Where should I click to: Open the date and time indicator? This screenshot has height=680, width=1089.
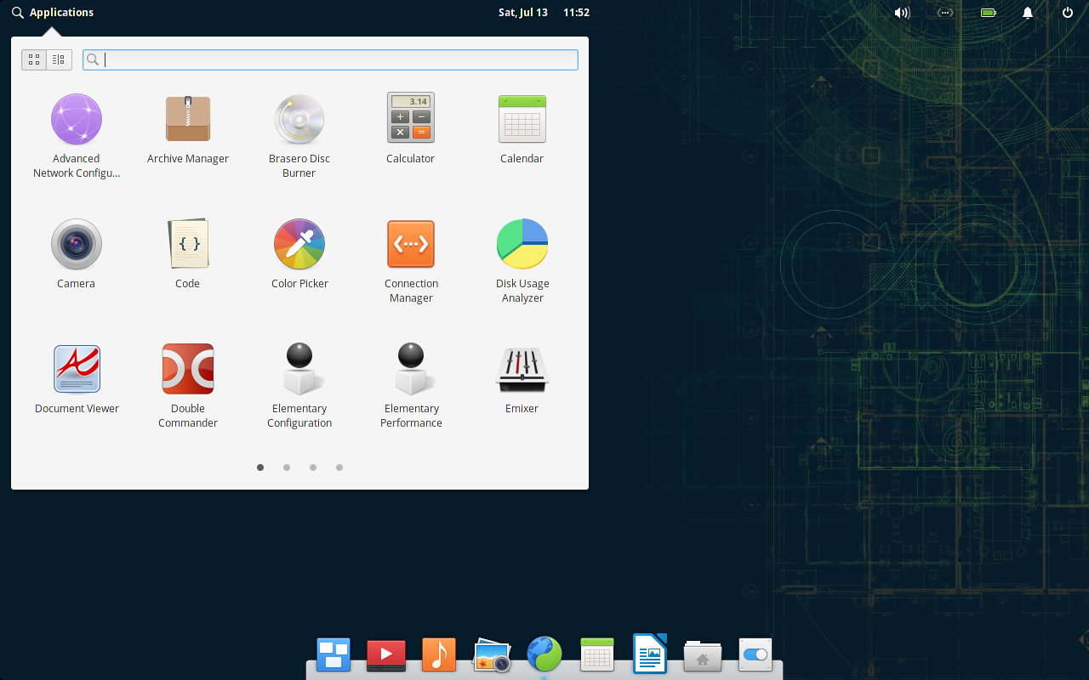544,13
